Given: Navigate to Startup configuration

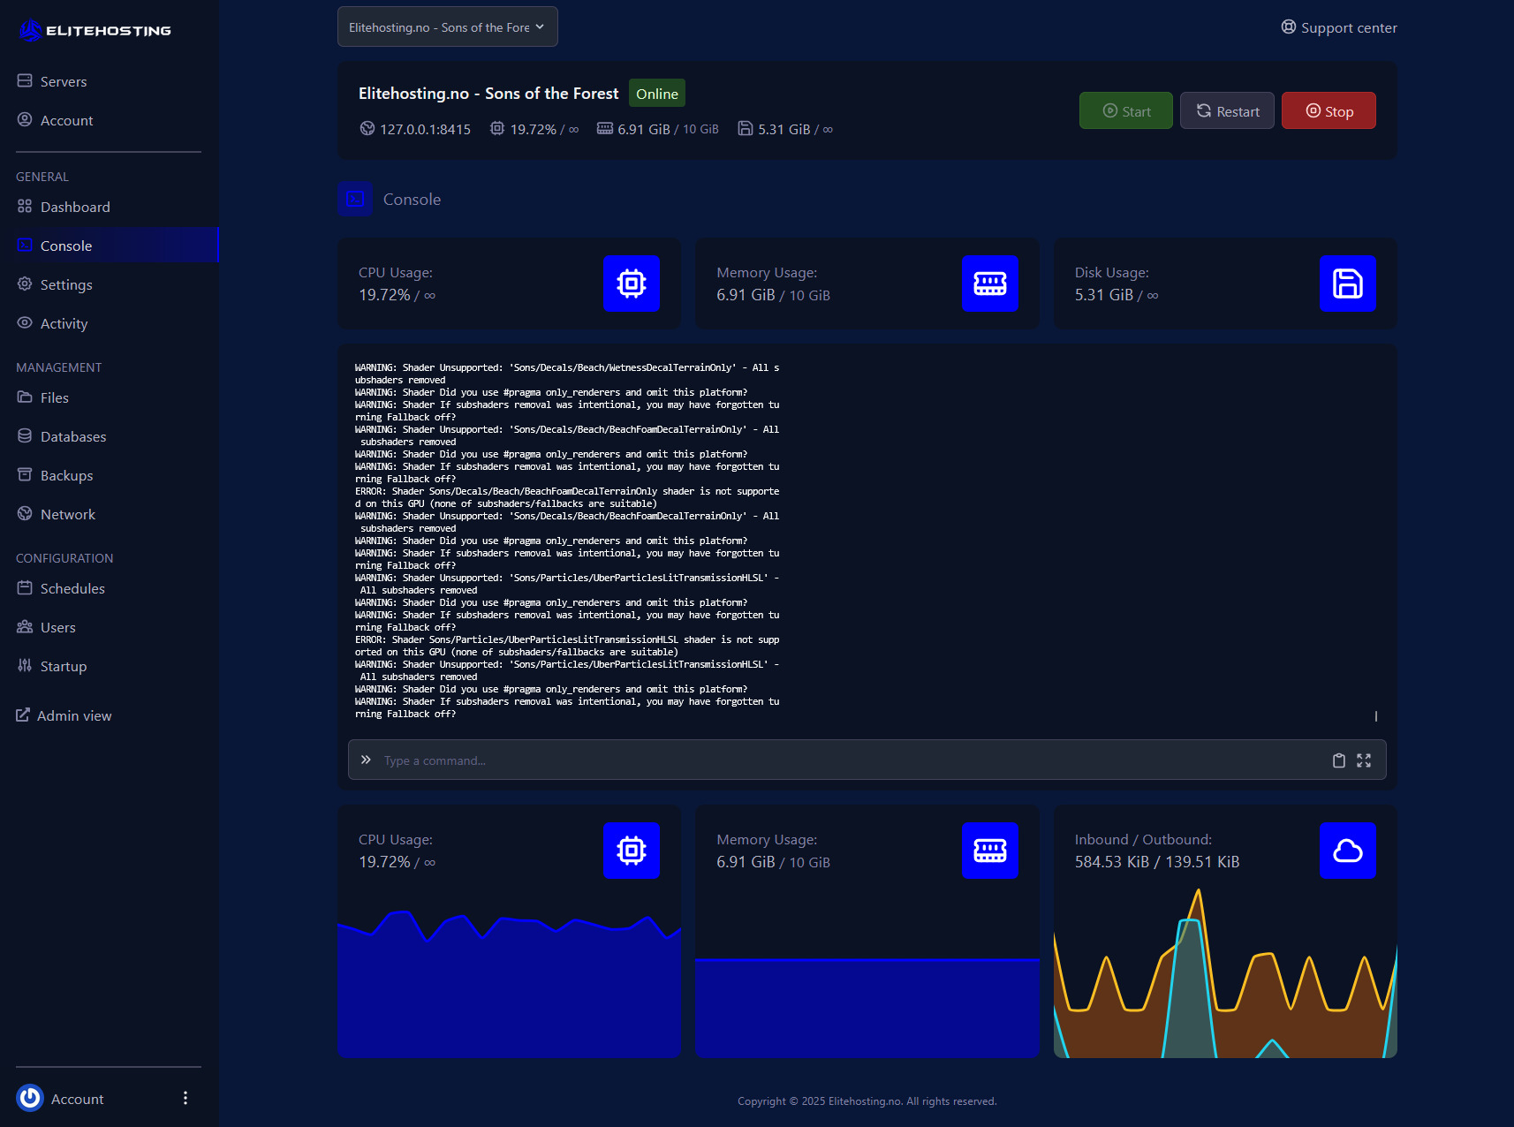Looking at the screenshot, I should coord(64,666).
